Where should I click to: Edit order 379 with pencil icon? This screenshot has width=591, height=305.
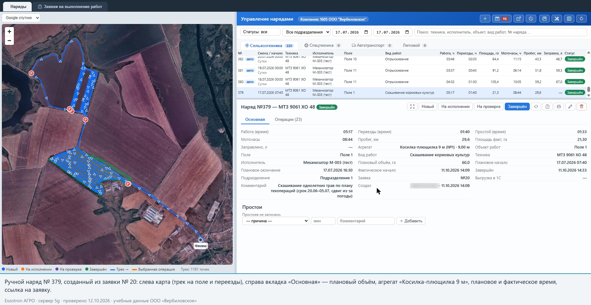pos(570,107)
